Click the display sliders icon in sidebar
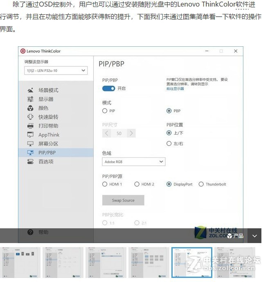270x282 pixels. click(30, 99)
